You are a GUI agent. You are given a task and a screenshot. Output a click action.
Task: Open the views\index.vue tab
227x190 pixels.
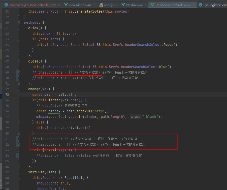80,5
